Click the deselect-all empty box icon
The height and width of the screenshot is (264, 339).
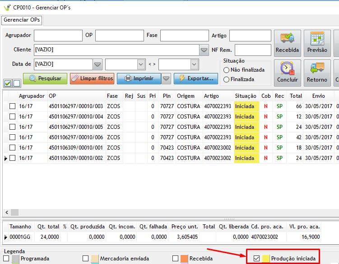click(16, 83)
